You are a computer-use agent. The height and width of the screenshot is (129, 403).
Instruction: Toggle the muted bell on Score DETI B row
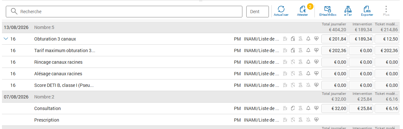point(308,85)
